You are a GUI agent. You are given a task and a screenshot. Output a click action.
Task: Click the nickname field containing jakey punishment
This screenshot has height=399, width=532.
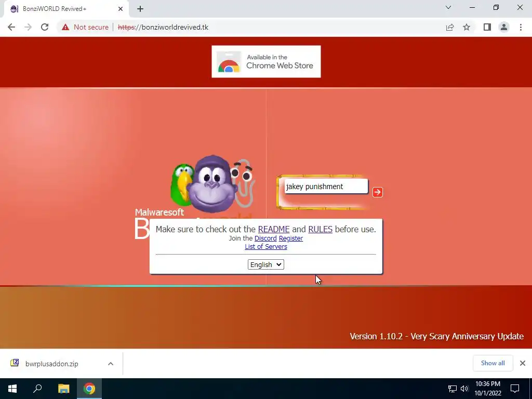pyautogui.click(x=326, y=187)
